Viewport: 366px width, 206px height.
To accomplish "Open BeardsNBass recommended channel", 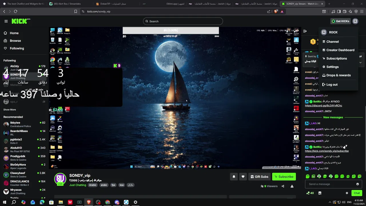I will tap(24, 132).
